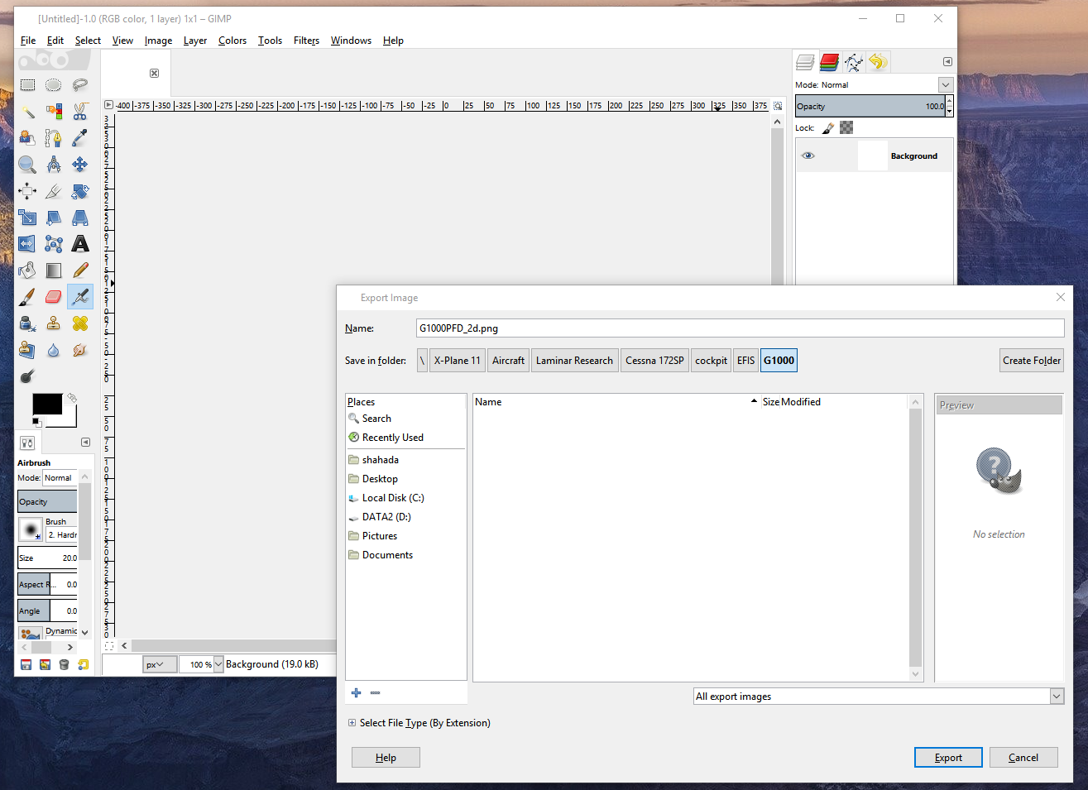Toggle lock pixels paintbrush icon
The width and height of the screenshot is (1088, 790).
click(828, 128)
